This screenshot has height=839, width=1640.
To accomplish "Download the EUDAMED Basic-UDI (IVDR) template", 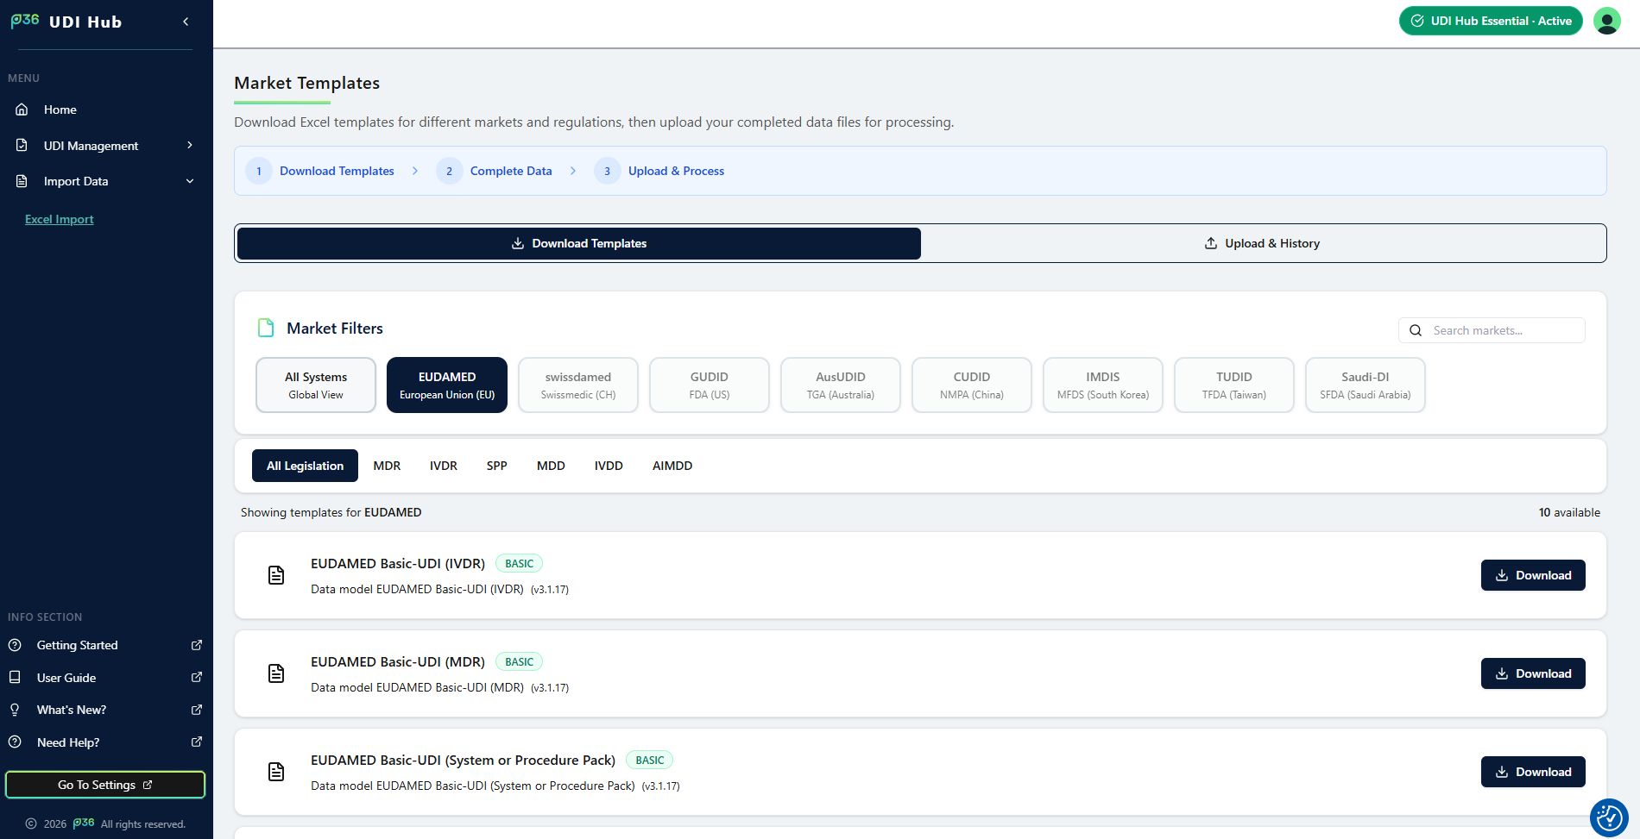I will coord(1533,575).
